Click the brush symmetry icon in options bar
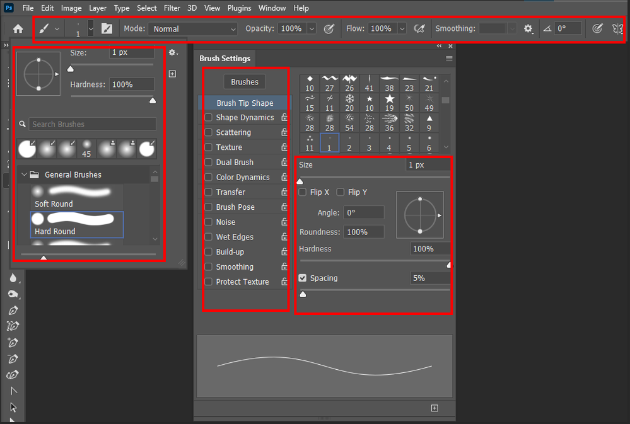Screen dimensions: 630x424 pyautogui.click(x=619, y=28)
